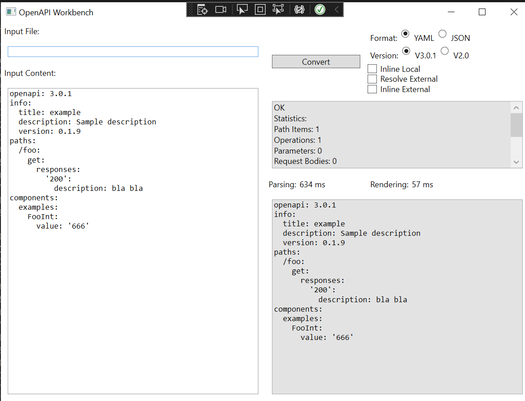The width and height of the screenshot is (525, 401).
Task: Click the 'OK' status text
Action: (x=279, y=107)
